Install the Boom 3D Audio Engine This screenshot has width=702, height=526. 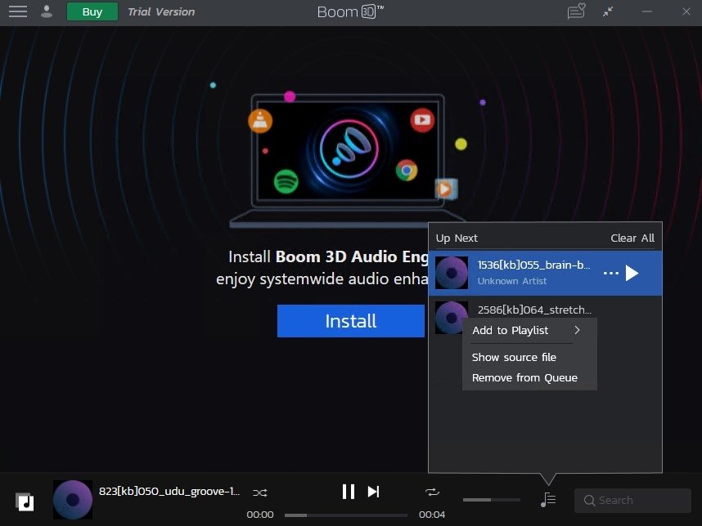point(350,321)
